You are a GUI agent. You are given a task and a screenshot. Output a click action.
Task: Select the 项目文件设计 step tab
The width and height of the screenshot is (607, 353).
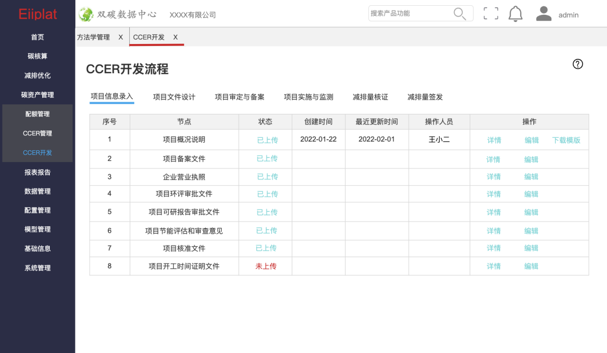[x=174, y=97]
